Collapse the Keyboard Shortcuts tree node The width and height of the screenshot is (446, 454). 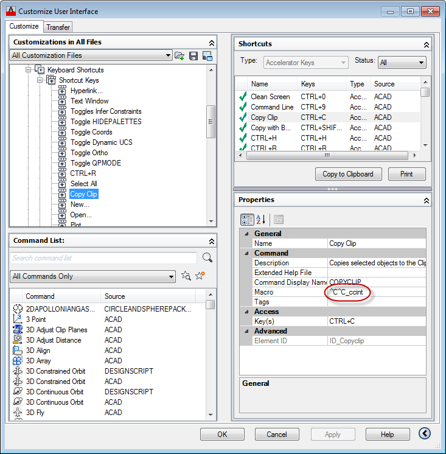point(28,70)
